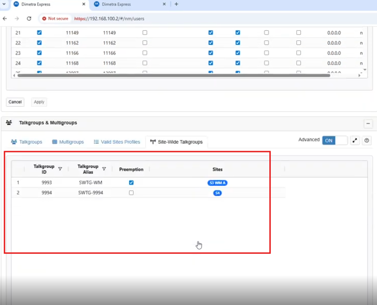Show the Not secure site information
377x305 pixels.
55,18
